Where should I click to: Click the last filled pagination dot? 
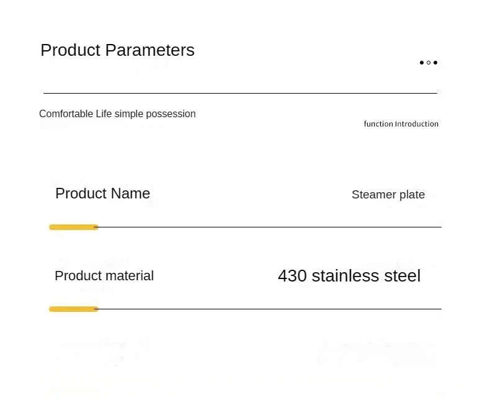click(x=435, y=63)
